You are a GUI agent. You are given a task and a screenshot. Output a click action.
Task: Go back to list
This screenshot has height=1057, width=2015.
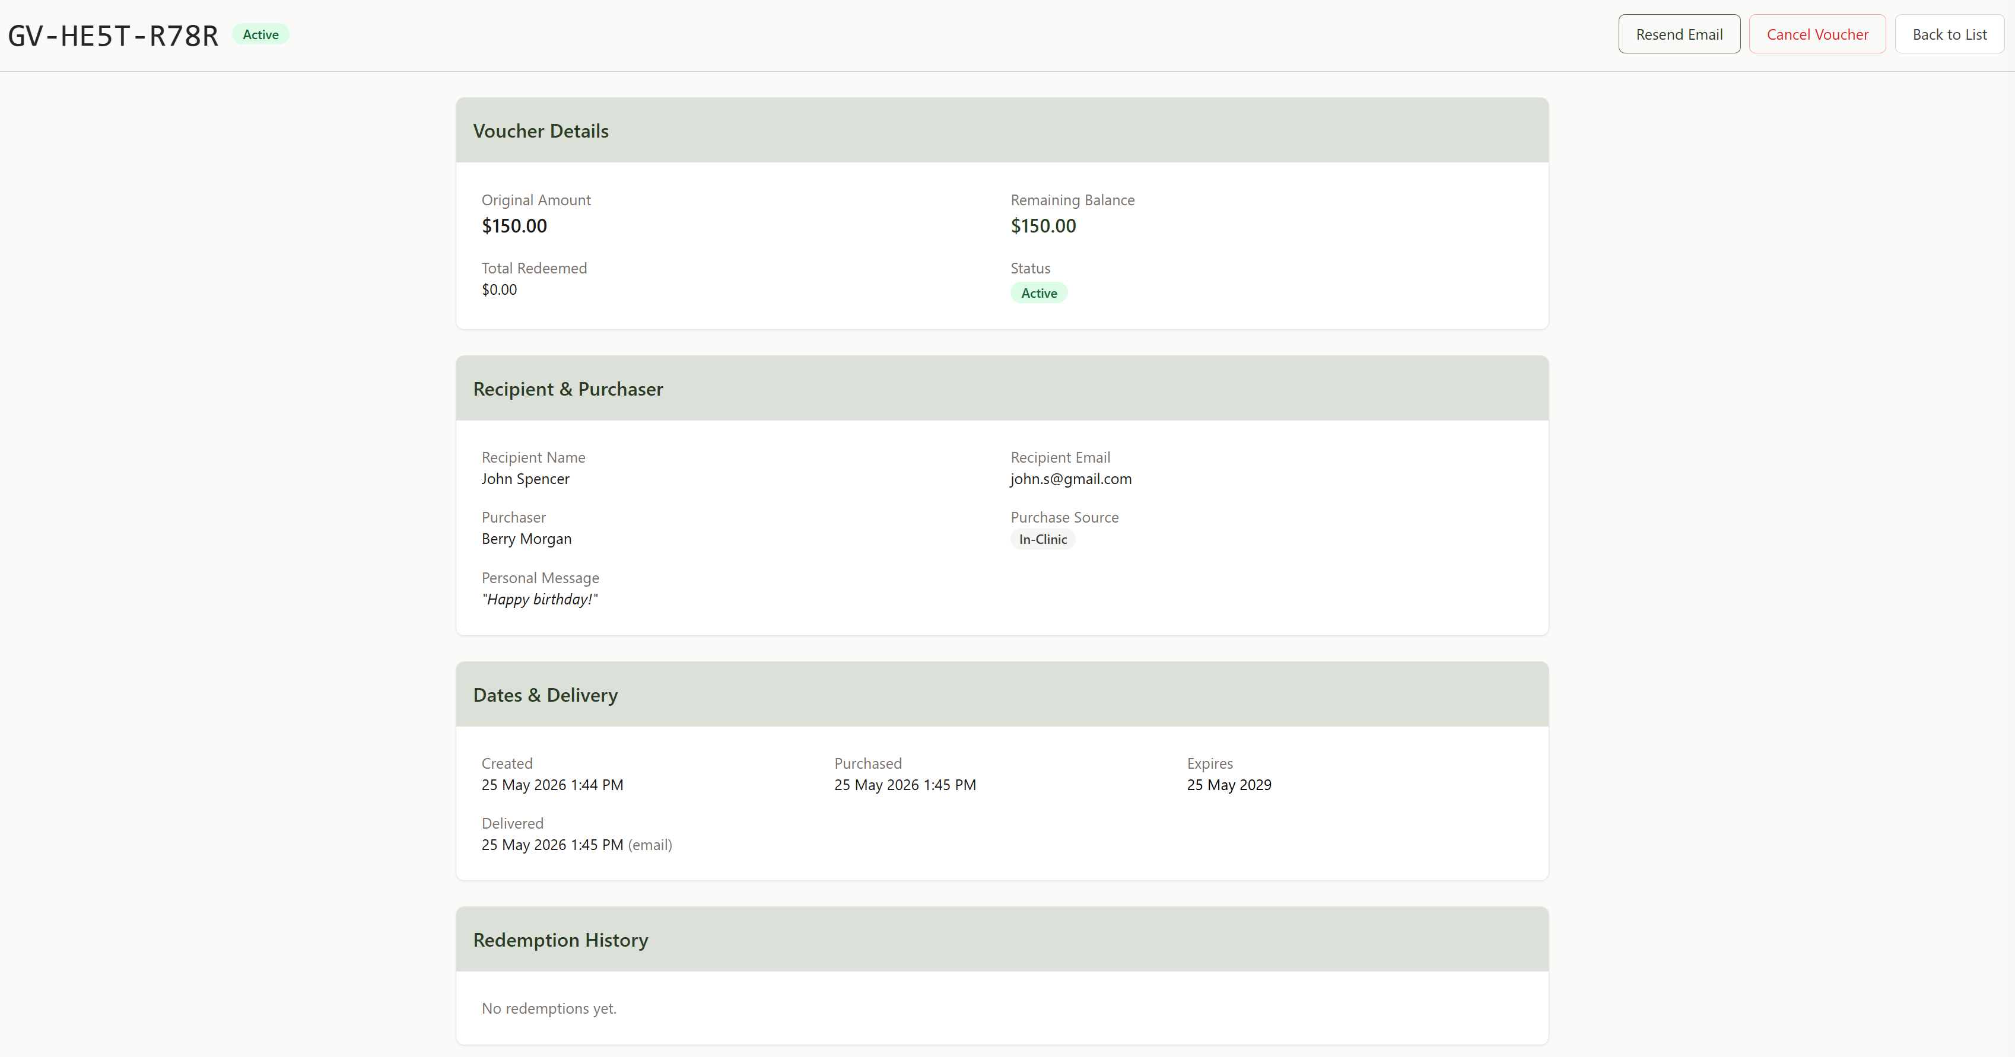pos(1949,34)
